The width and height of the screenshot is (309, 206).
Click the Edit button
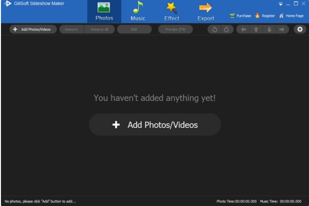[134, 29]
